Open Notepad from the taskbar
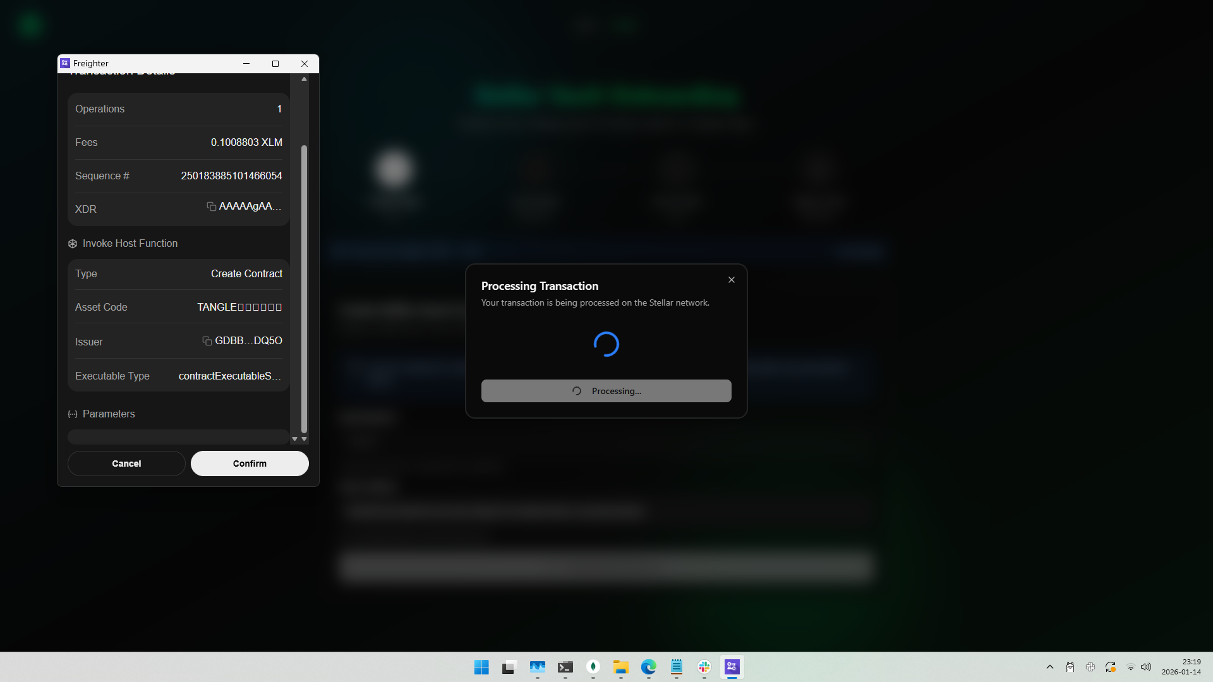The width and height of the screenshot is (1213, 682). coord(677,666)
